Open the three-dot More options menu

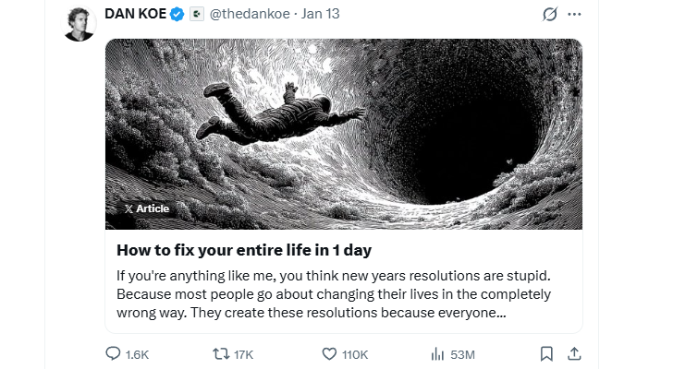574,15
